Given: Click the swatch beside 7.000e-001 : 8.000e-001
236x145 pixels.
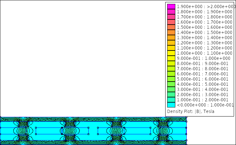Looking at the screenshot, I should click(x=171, y=69).
